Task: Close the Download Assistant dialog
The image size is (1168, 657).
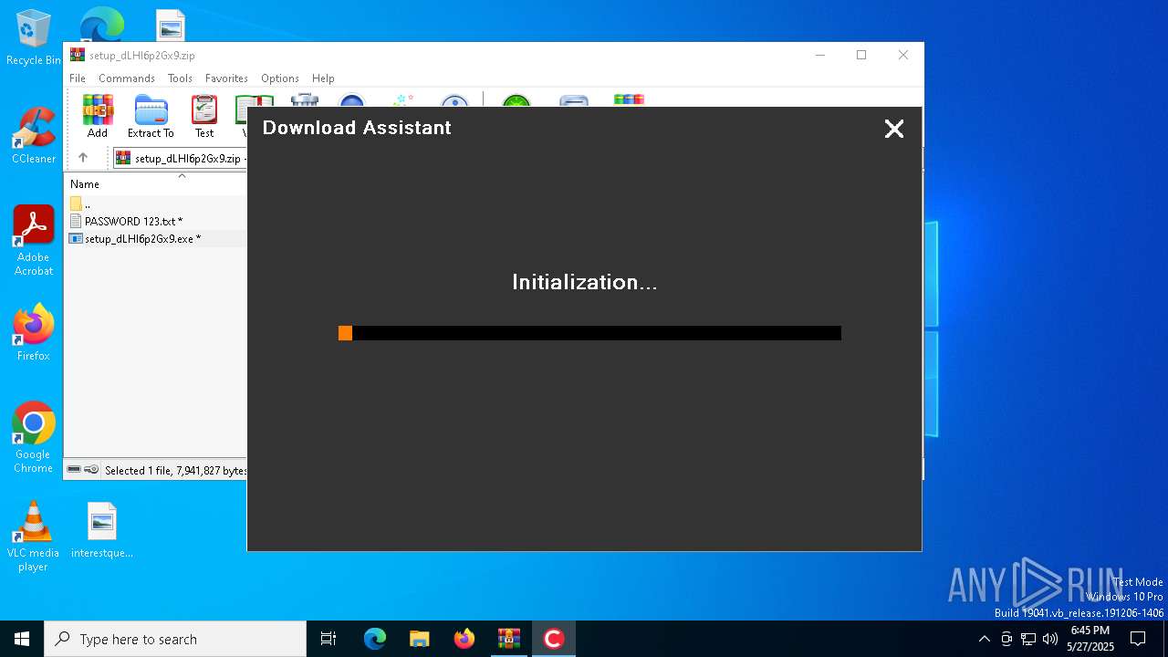Action: pyautogui.click(x=894, y=129)
